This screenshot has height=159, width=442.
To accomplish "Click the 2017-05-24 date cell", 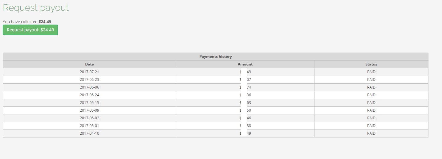I will point(89,95).
